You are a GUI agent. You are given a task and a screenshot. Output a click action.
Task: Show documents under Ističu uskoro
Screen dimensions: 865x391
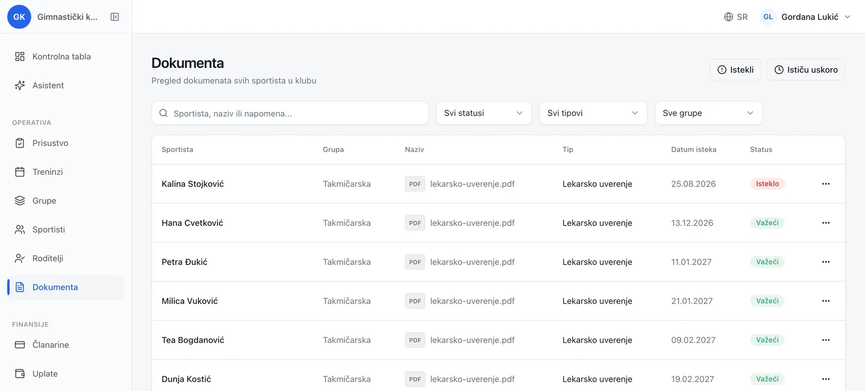pos(806,70)
